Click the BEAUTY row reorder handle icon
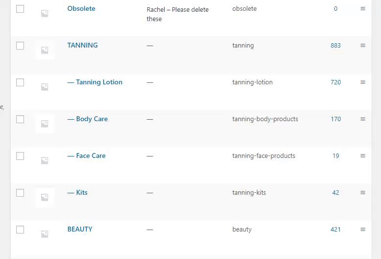381x259 pixels. [363, 230]
